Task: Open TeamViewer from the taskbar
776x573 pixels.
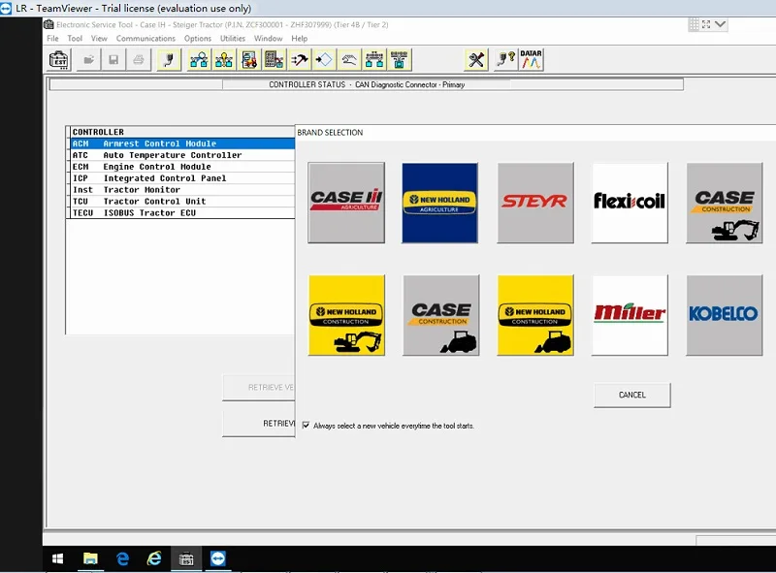Action: [x=217, y=558]
